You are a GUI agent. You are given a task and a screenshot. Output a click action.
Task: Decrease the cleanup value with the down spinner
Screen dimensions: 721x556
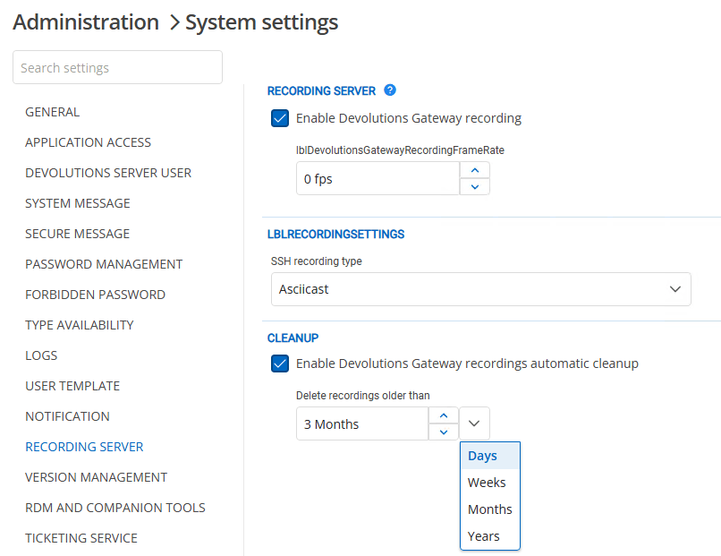pos(443,432)
